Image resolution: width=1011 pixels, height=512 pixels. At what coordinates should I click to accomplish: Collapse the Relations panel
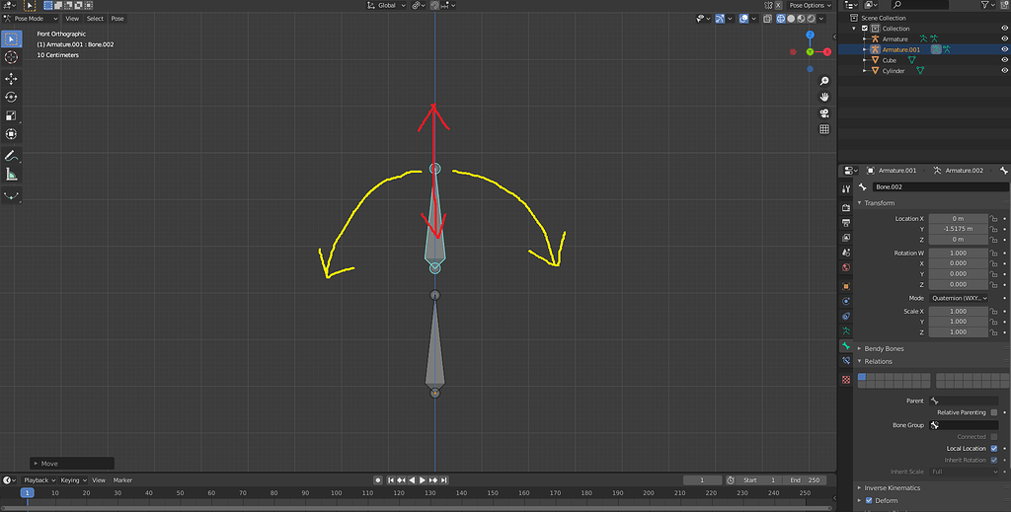878,361
